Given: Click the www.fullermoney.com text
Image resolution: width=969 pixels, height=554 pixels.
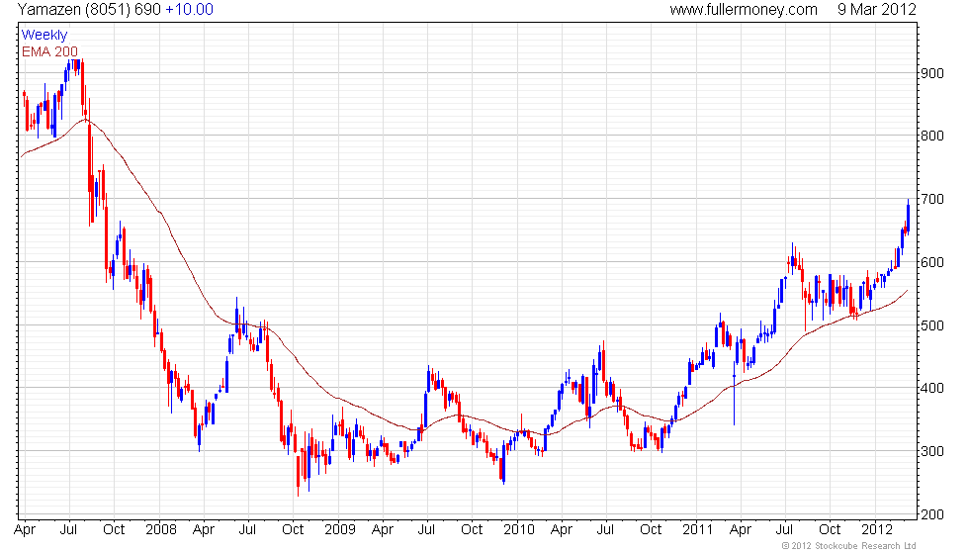Looking at the screenshot, I should (744, 9).
